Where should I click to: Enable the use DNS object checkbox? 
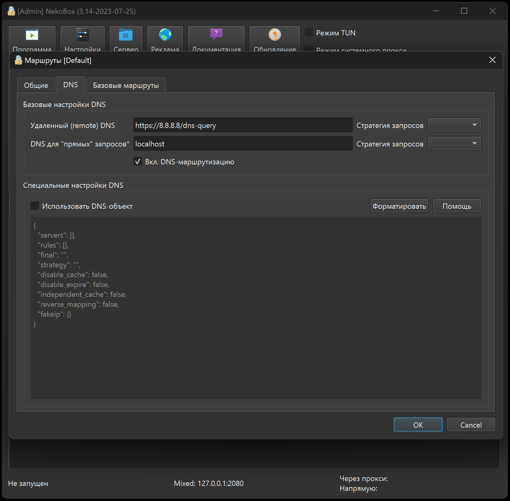tap(35, 206)
